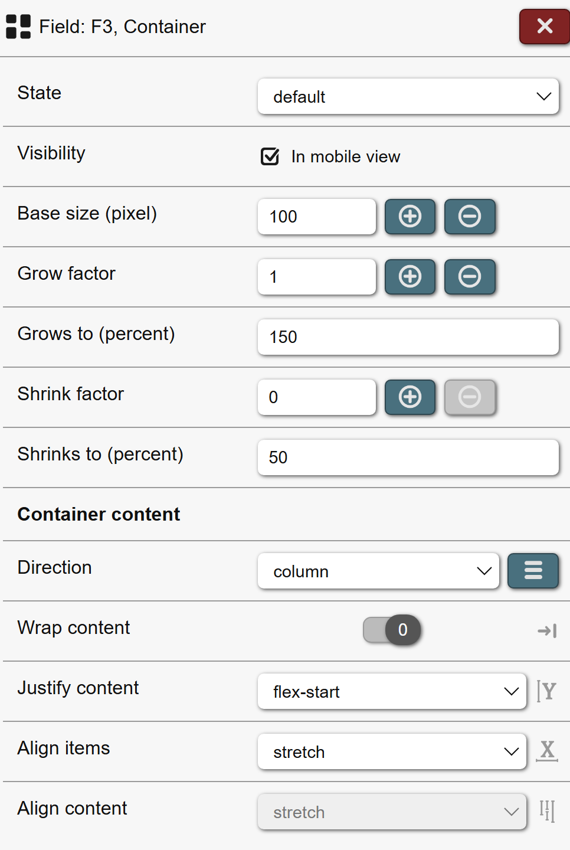This screenshot has height=850, width=570.
Task: Click the Justify content Y-axis icon
Action: [546, 691]
